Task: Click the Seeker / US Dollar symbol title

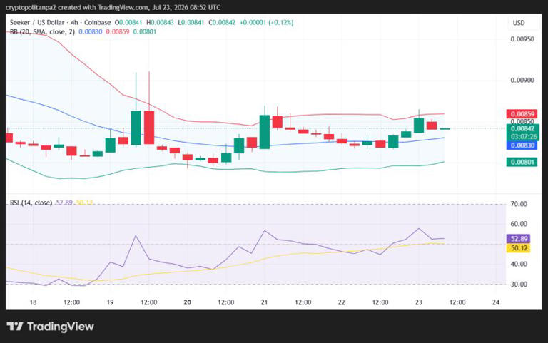Action: pyautogui.click(x=37, y=22)
